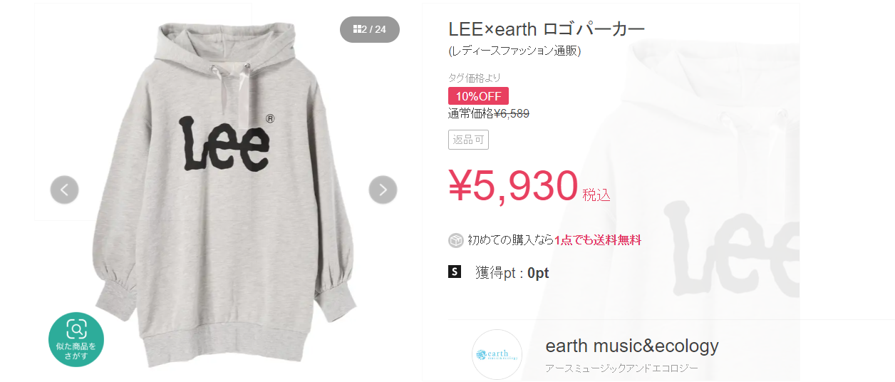
Task: Click the shipping box icon
Action: (456, 241)
